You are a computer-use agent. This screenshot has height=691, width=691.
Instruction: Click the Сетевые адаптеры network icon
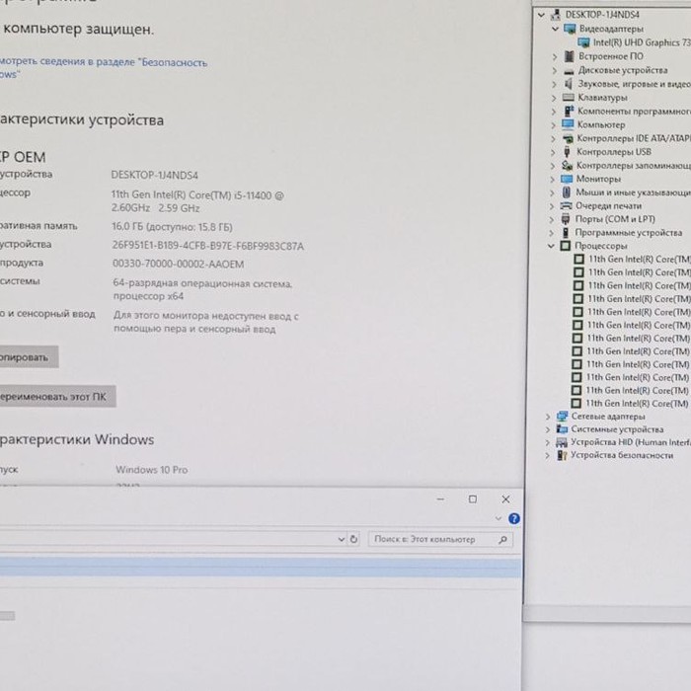(563, 416)
